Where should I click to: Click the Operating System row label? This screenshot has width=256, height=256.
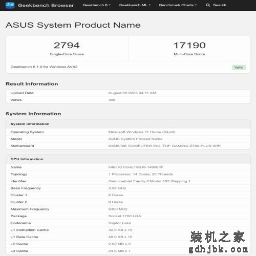pos(27,132)
